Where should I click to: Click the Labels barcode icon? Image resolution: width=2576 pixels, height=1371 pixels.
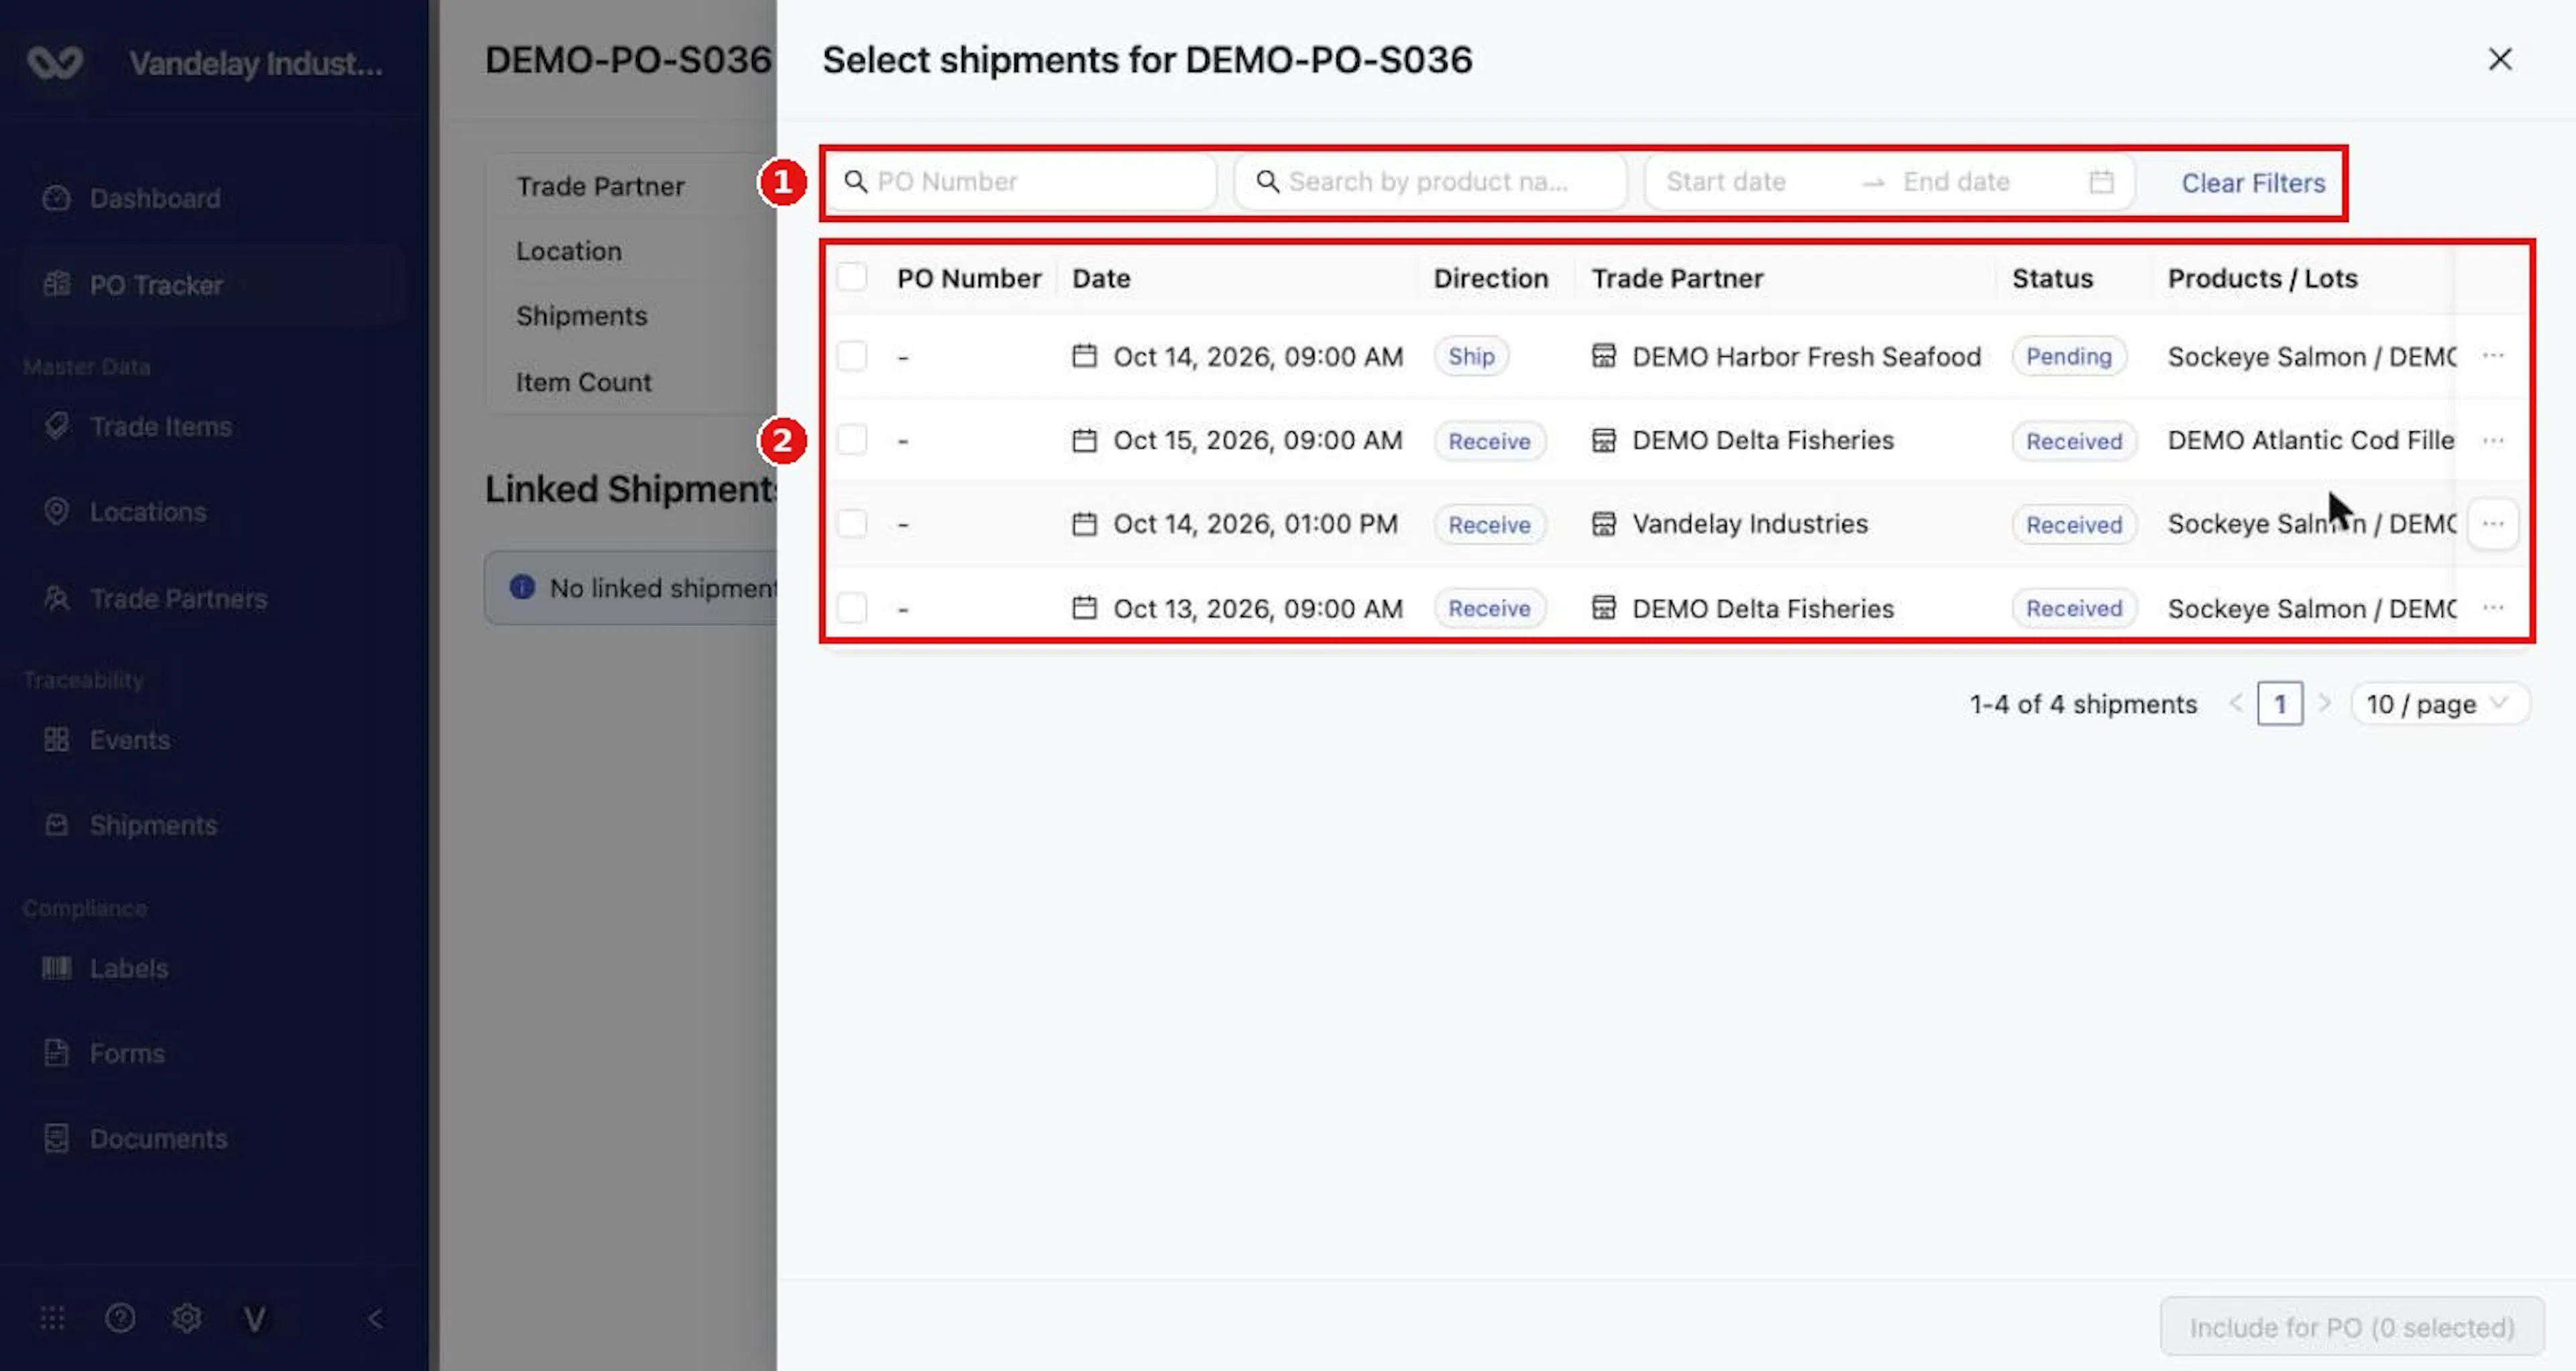click(57, 967)
